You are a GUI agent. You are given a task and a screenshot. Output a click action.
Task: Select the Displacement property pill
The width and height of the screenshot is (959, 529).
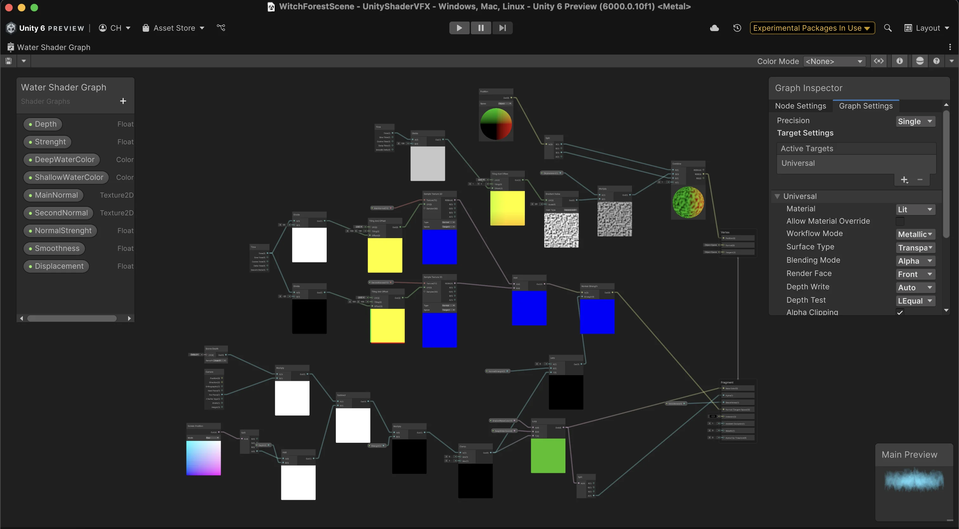(x=56, y=266)
